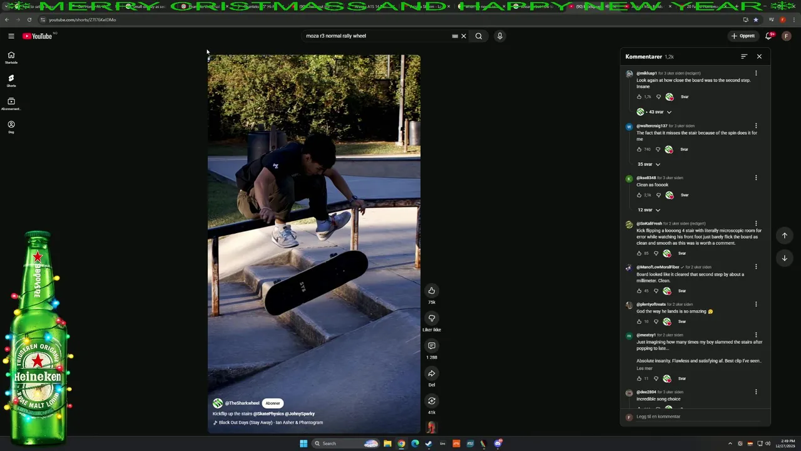Go to the previous Short with up arrow
This screenshot has height=451, width=801.
point(785,236)
